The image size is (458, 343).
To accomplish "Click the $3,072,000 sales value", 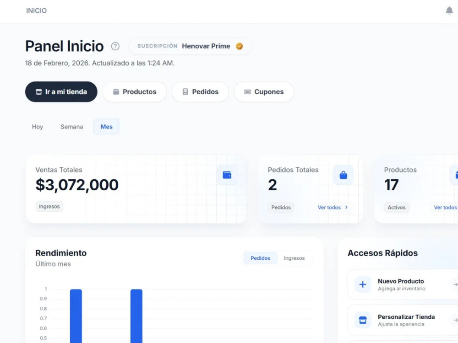I will tap(77, 185).
